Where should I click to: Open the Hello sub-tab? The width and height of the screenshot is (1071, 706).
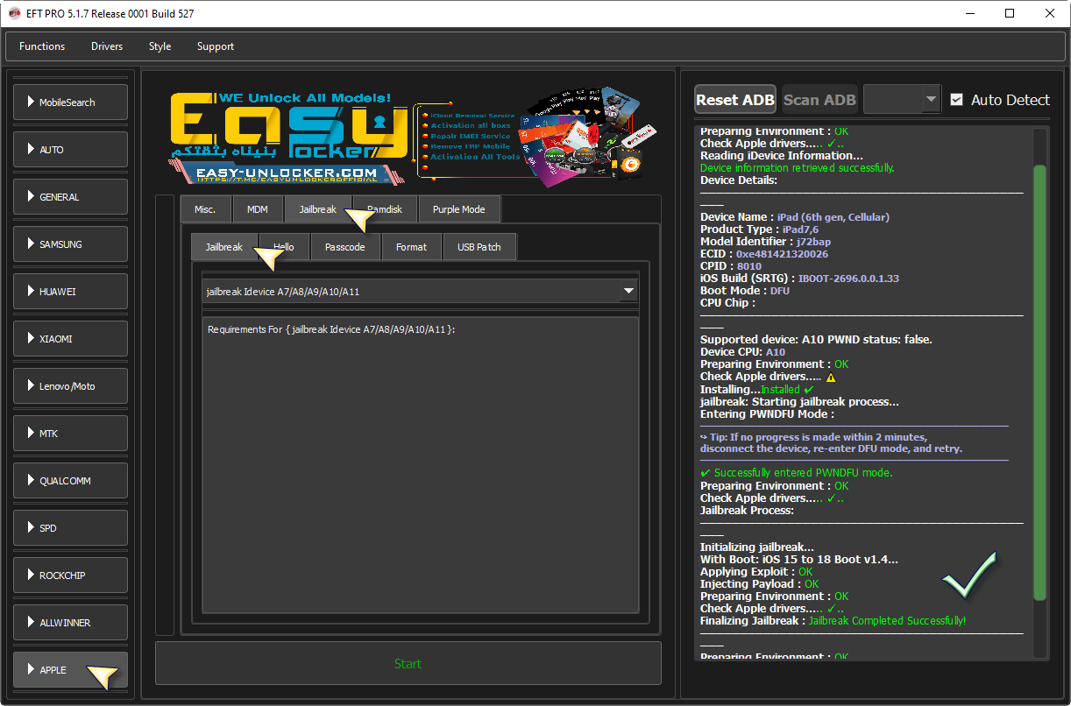click(284, 247)
